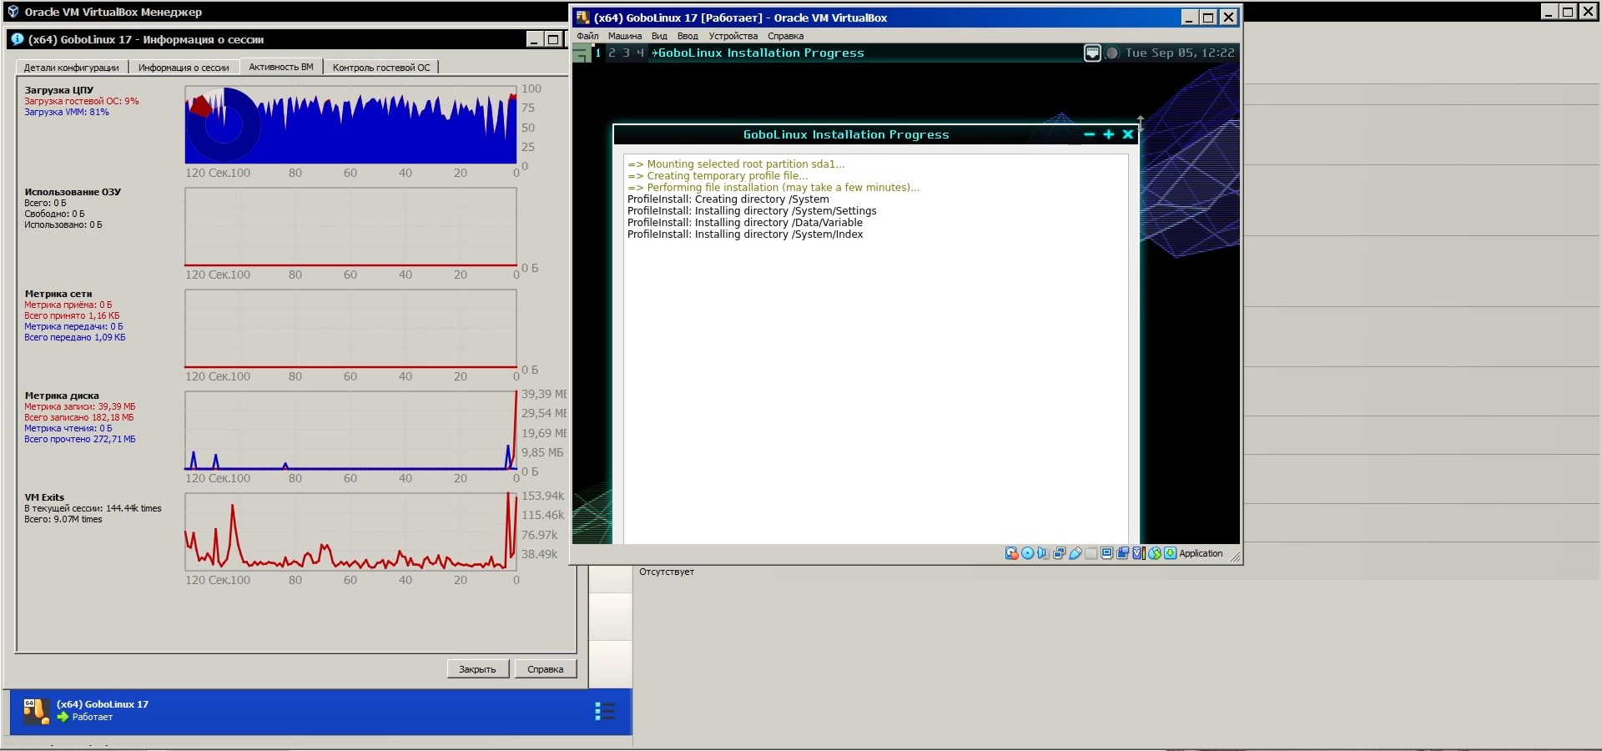Open the VM tools list menu icon
The width and height of the screenshot is (1602, 751).
pos(605,711)
